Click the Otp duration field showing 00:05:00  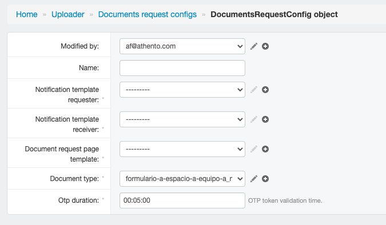182,200
